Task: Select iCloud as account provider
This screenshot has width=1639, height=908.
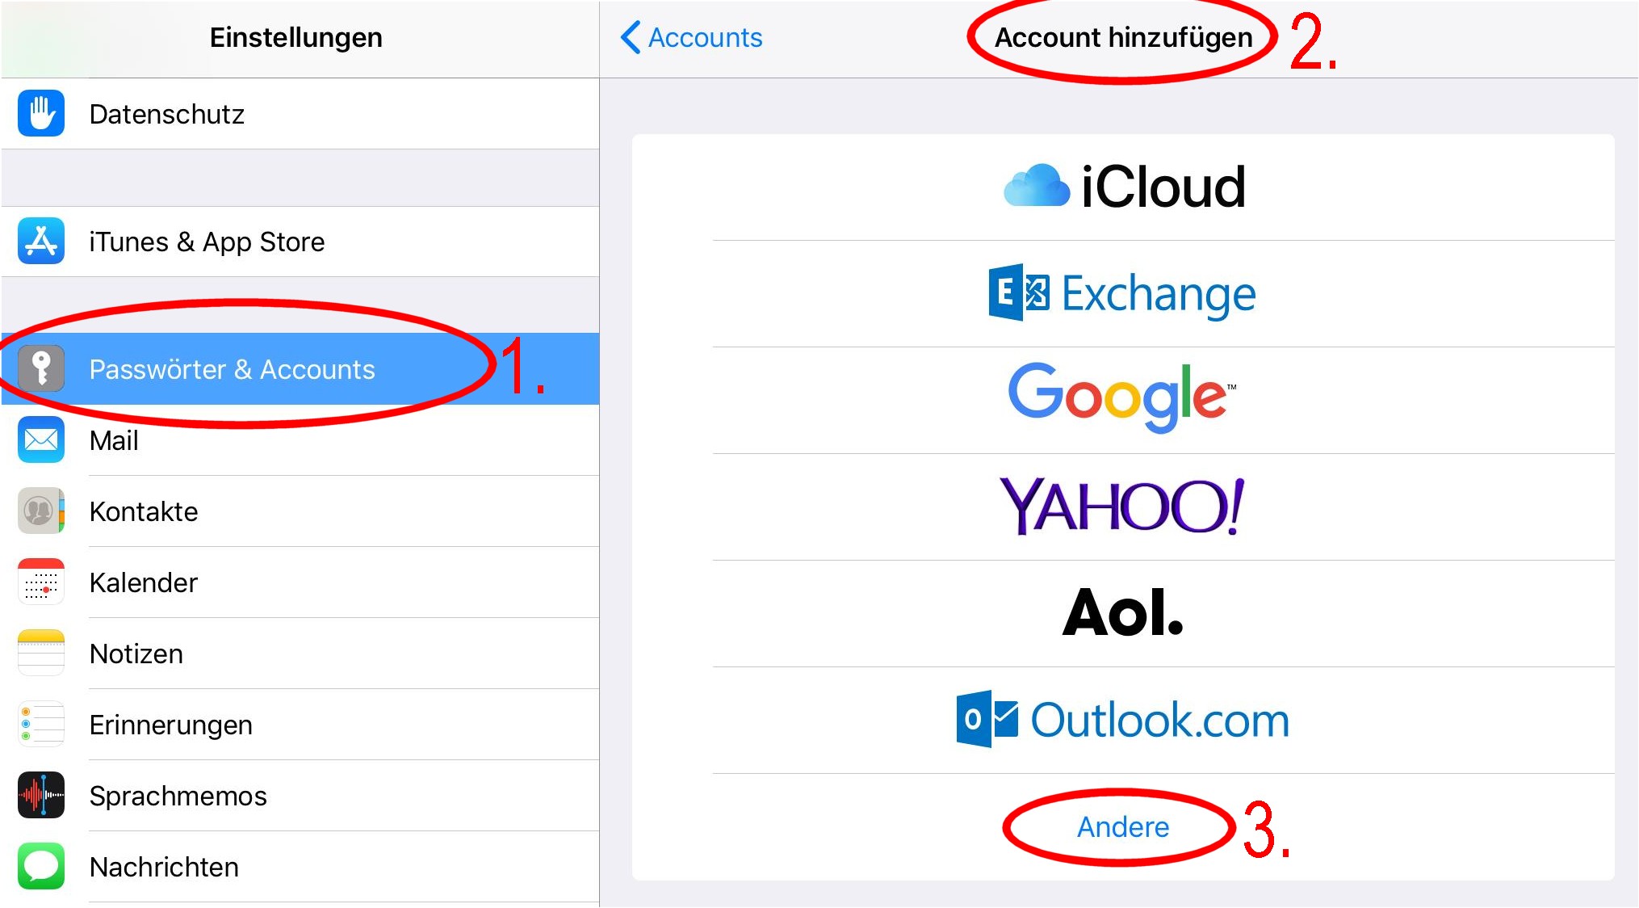Action: tap(1123, 187)
